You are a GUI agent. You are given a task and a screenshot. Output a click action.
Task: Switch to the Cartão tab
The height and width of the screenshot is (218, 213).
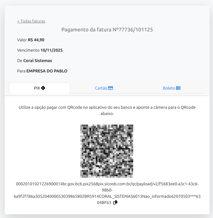coord(104,88)
